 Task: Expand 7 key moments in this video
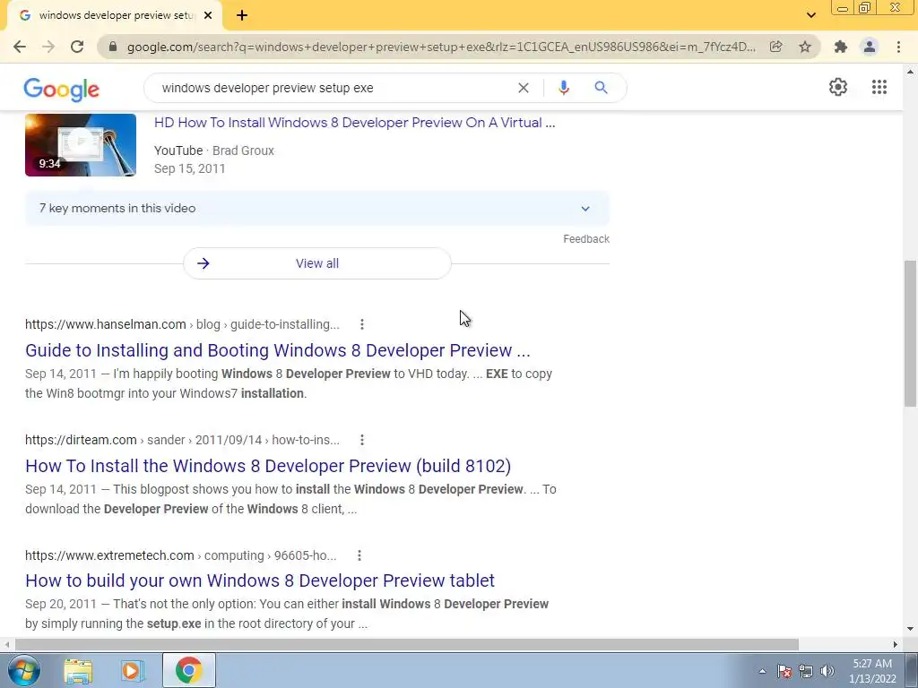click(x=316, y=208)
